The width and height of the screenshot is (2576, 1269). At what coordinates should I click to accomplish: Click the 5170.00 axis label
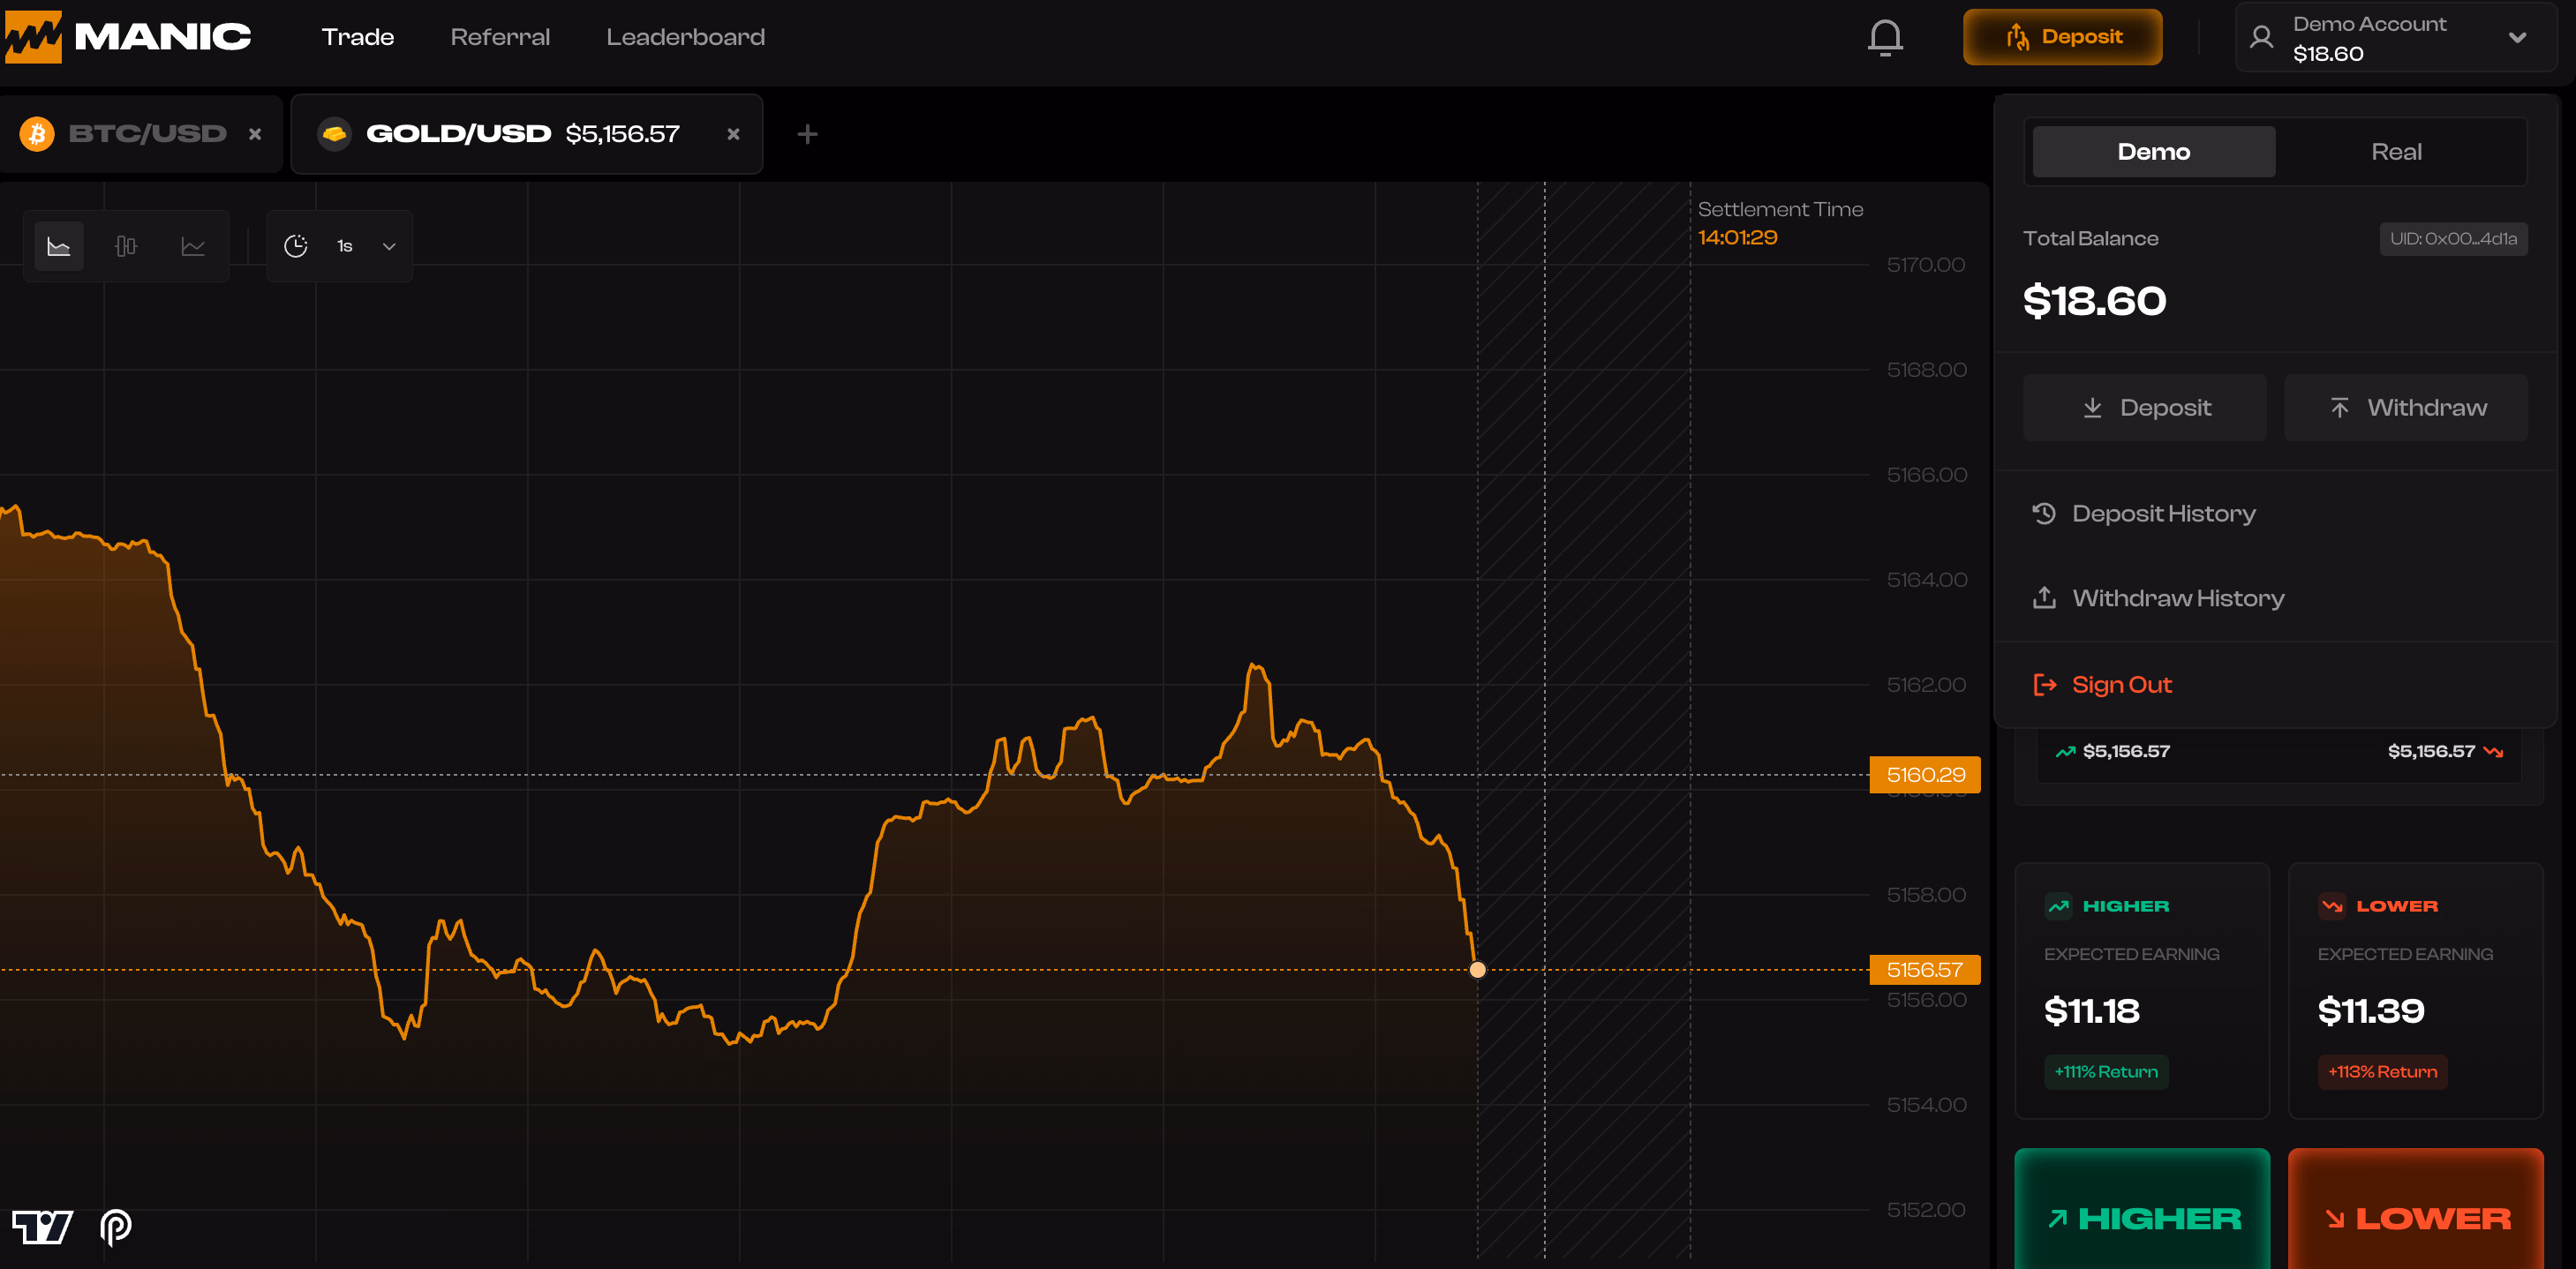pyautogui.click(x=1925, y=265)
